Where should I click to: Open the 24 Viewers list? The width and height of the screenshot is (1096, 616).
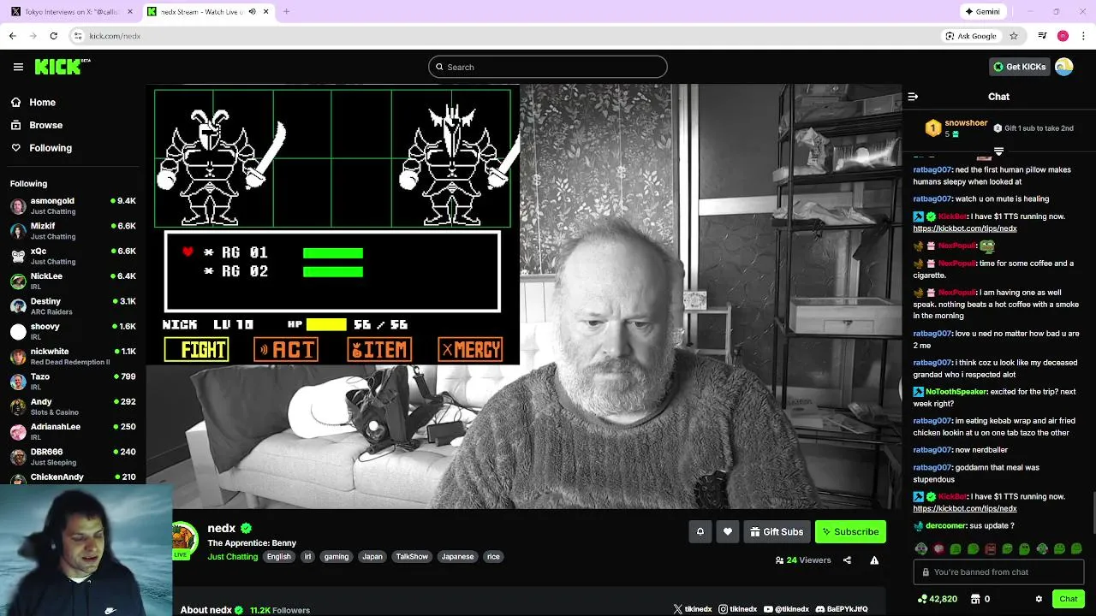coord(803,560)
